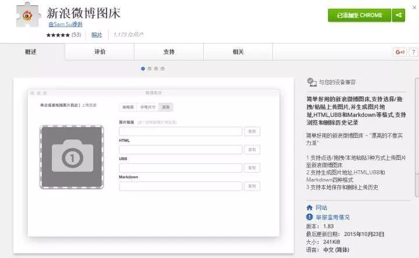Open the 照片 category link

(x=97, y=35)
